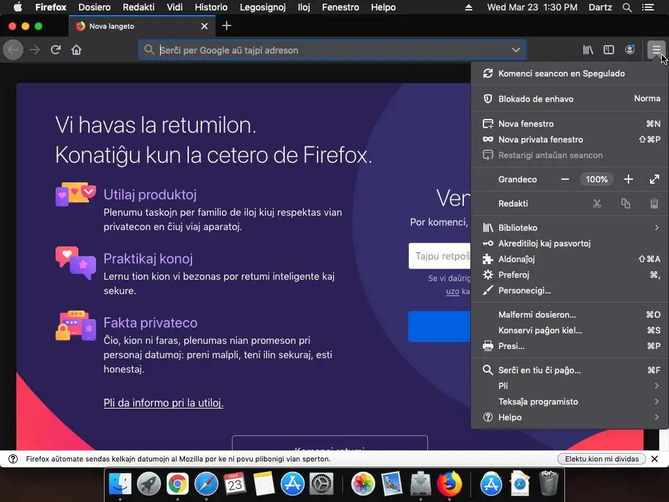This screenshot has height=502, width=669.
Task: Choose Nova fenestro menu entry
Action: point(570,124)
